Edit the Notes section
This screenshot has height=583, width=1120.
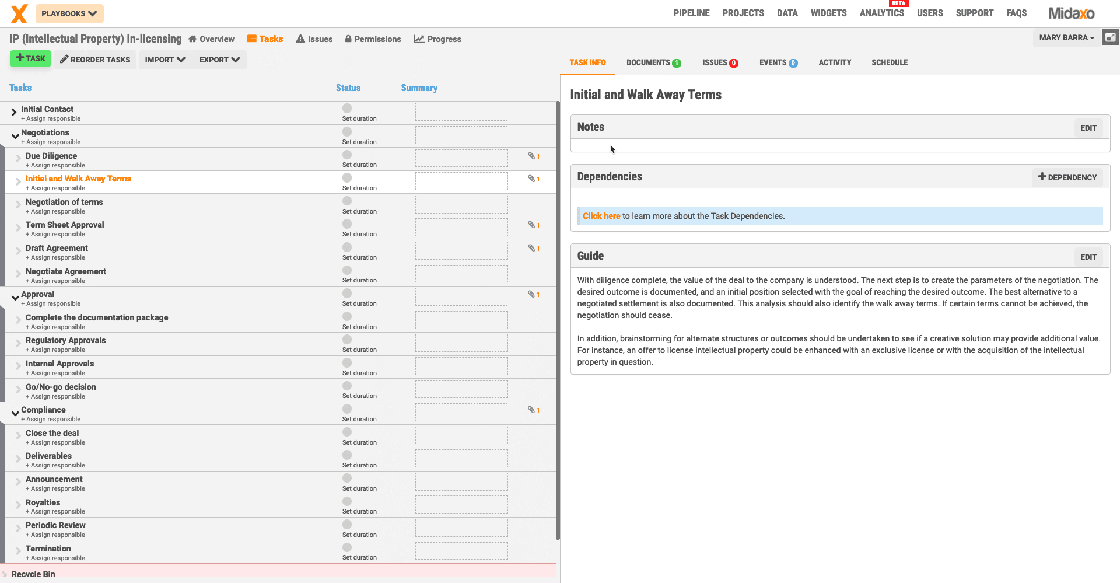(x=1088, y=128)
